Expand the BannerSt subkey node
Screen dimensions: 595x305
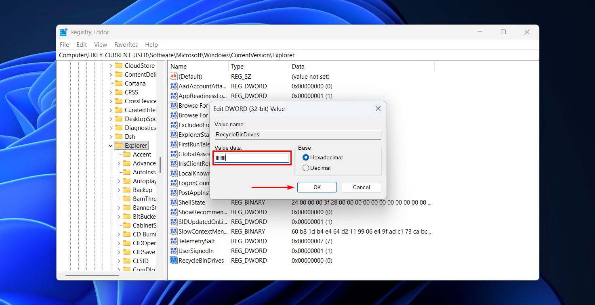(119, 207)
